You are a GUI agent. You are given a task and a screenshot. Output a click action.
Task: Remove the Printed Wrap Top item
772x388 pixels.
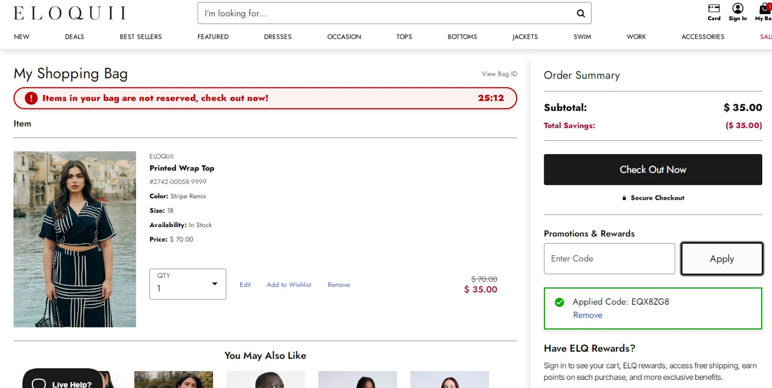tap(339, 285)
